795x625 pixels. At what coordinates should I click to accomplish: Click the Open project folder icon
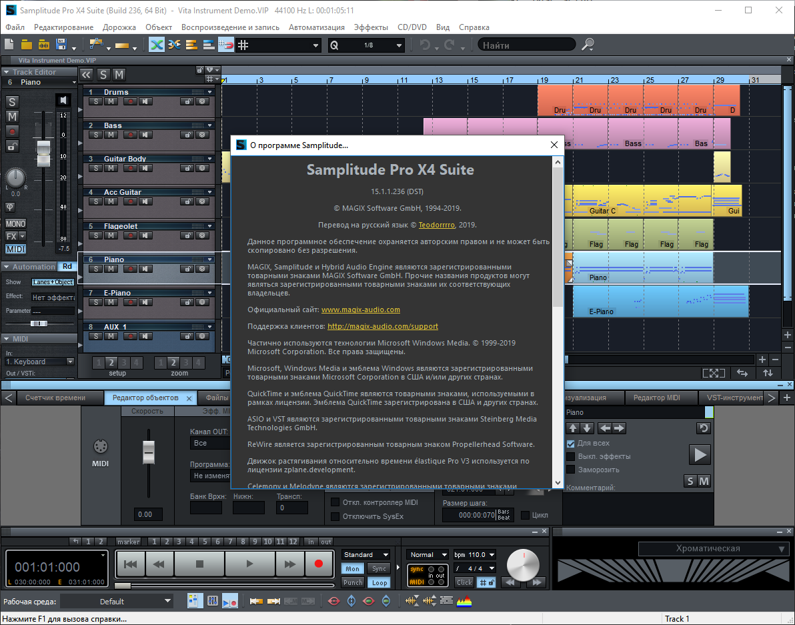27,45
